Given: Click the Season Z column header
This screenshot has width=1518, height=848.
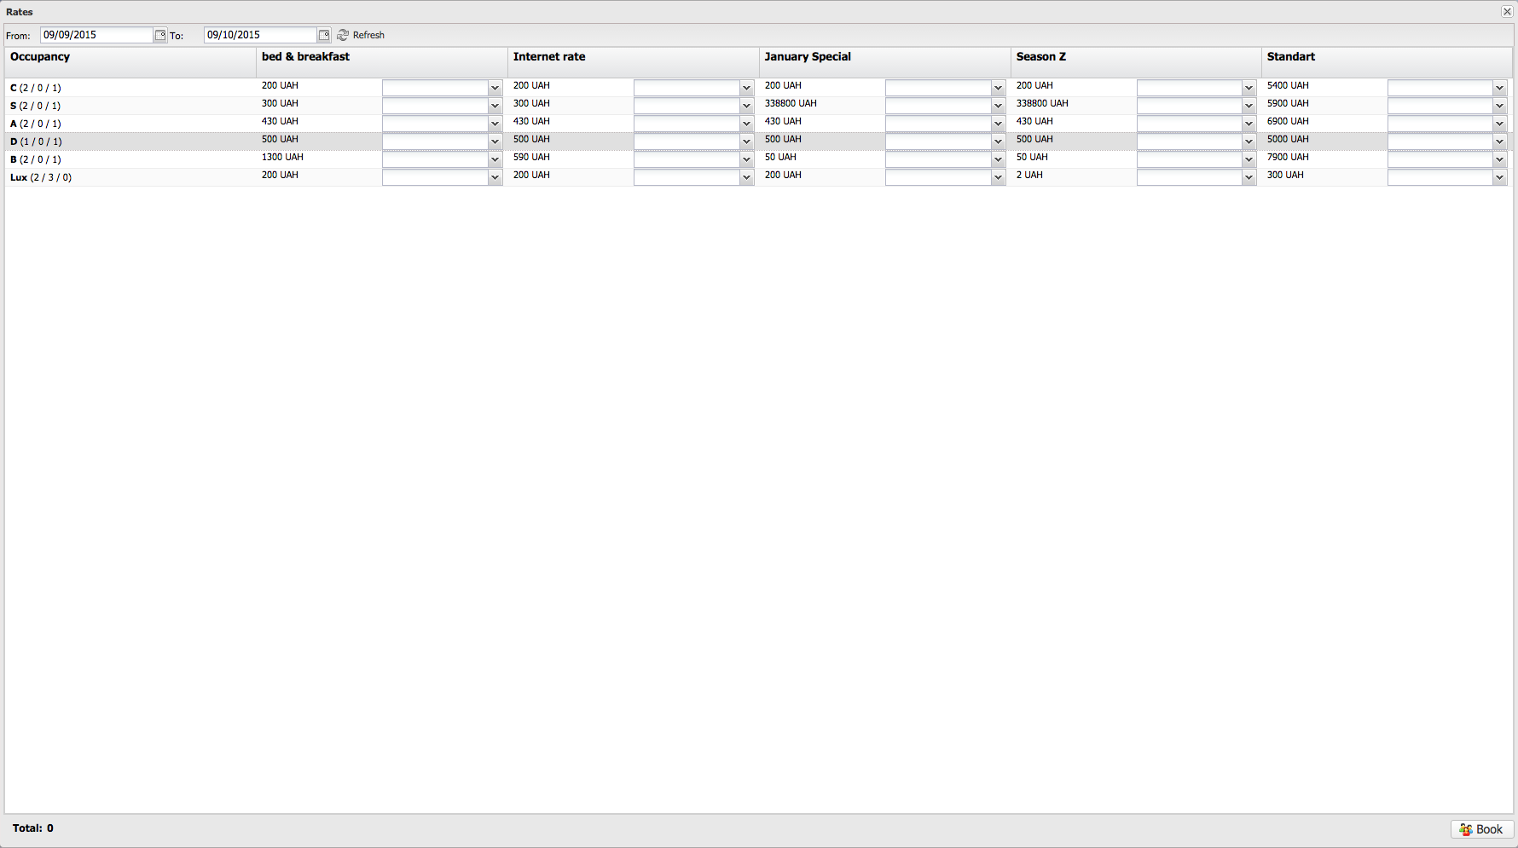Looking at the screenshot, I should click(x=1040, y=57).
